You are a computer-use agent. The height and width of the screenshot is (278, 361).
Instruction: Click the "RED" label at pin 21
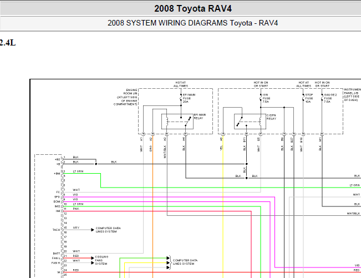(x=76, y=256)
